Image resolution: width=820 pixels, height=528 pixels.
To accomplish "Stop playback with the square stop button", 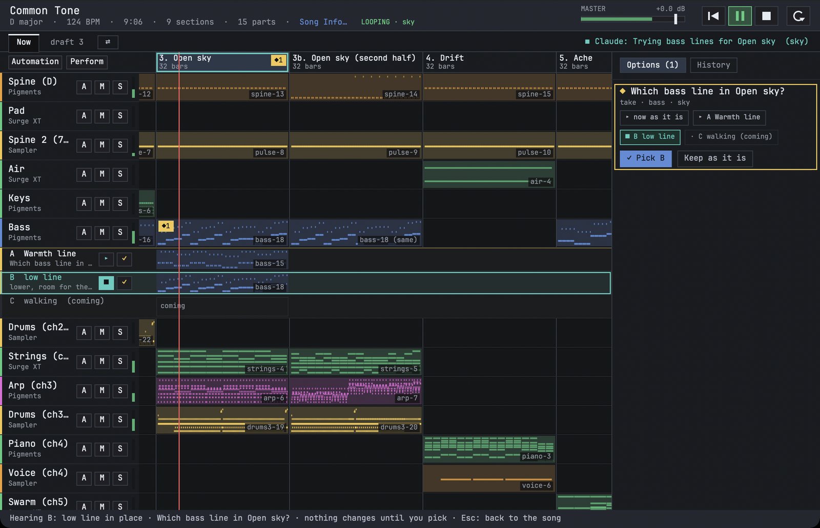I will 767,16.
